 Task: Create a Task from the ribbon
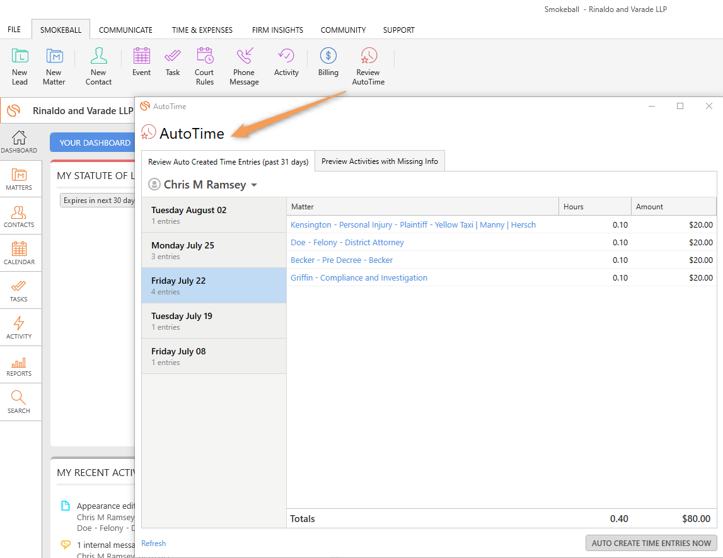click(x=173, y=62)
